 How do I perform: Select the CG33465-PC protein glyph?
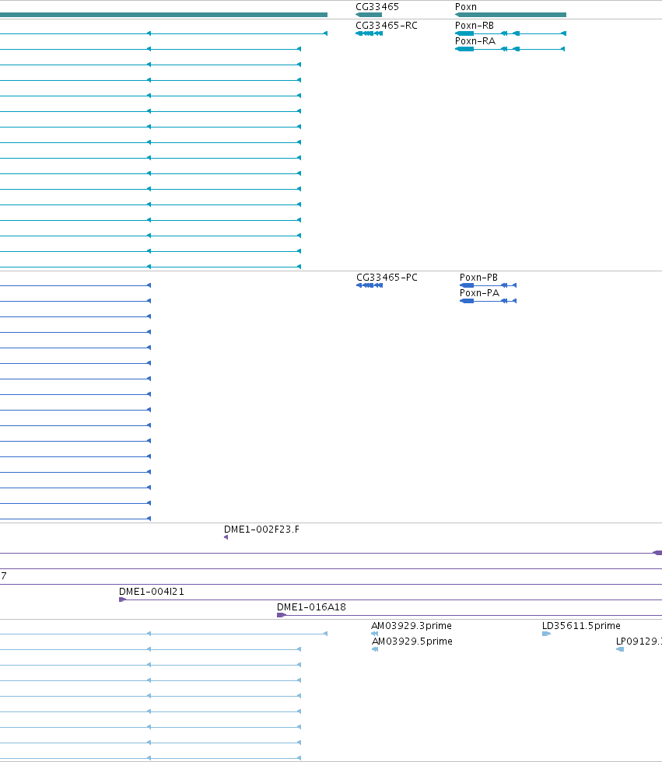click(370, 285)
